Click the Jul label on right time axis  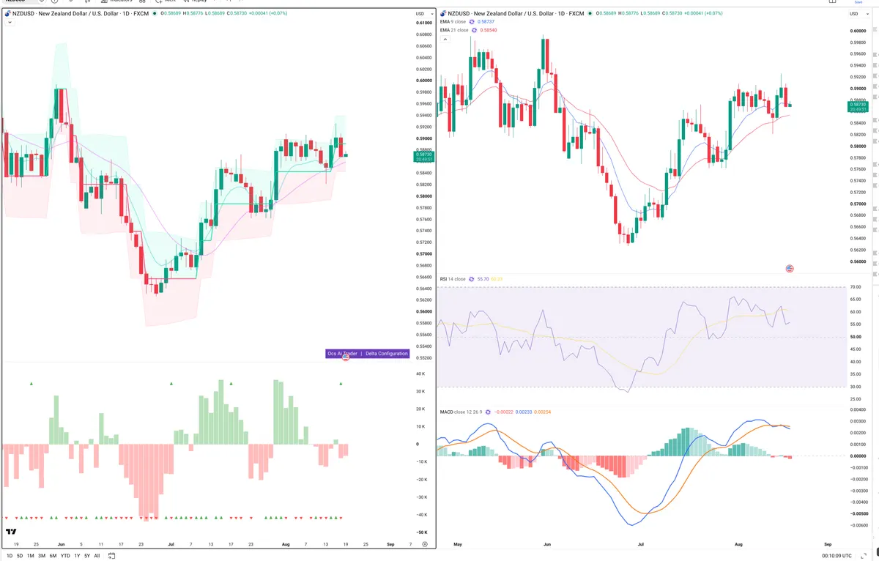[640, 545]
